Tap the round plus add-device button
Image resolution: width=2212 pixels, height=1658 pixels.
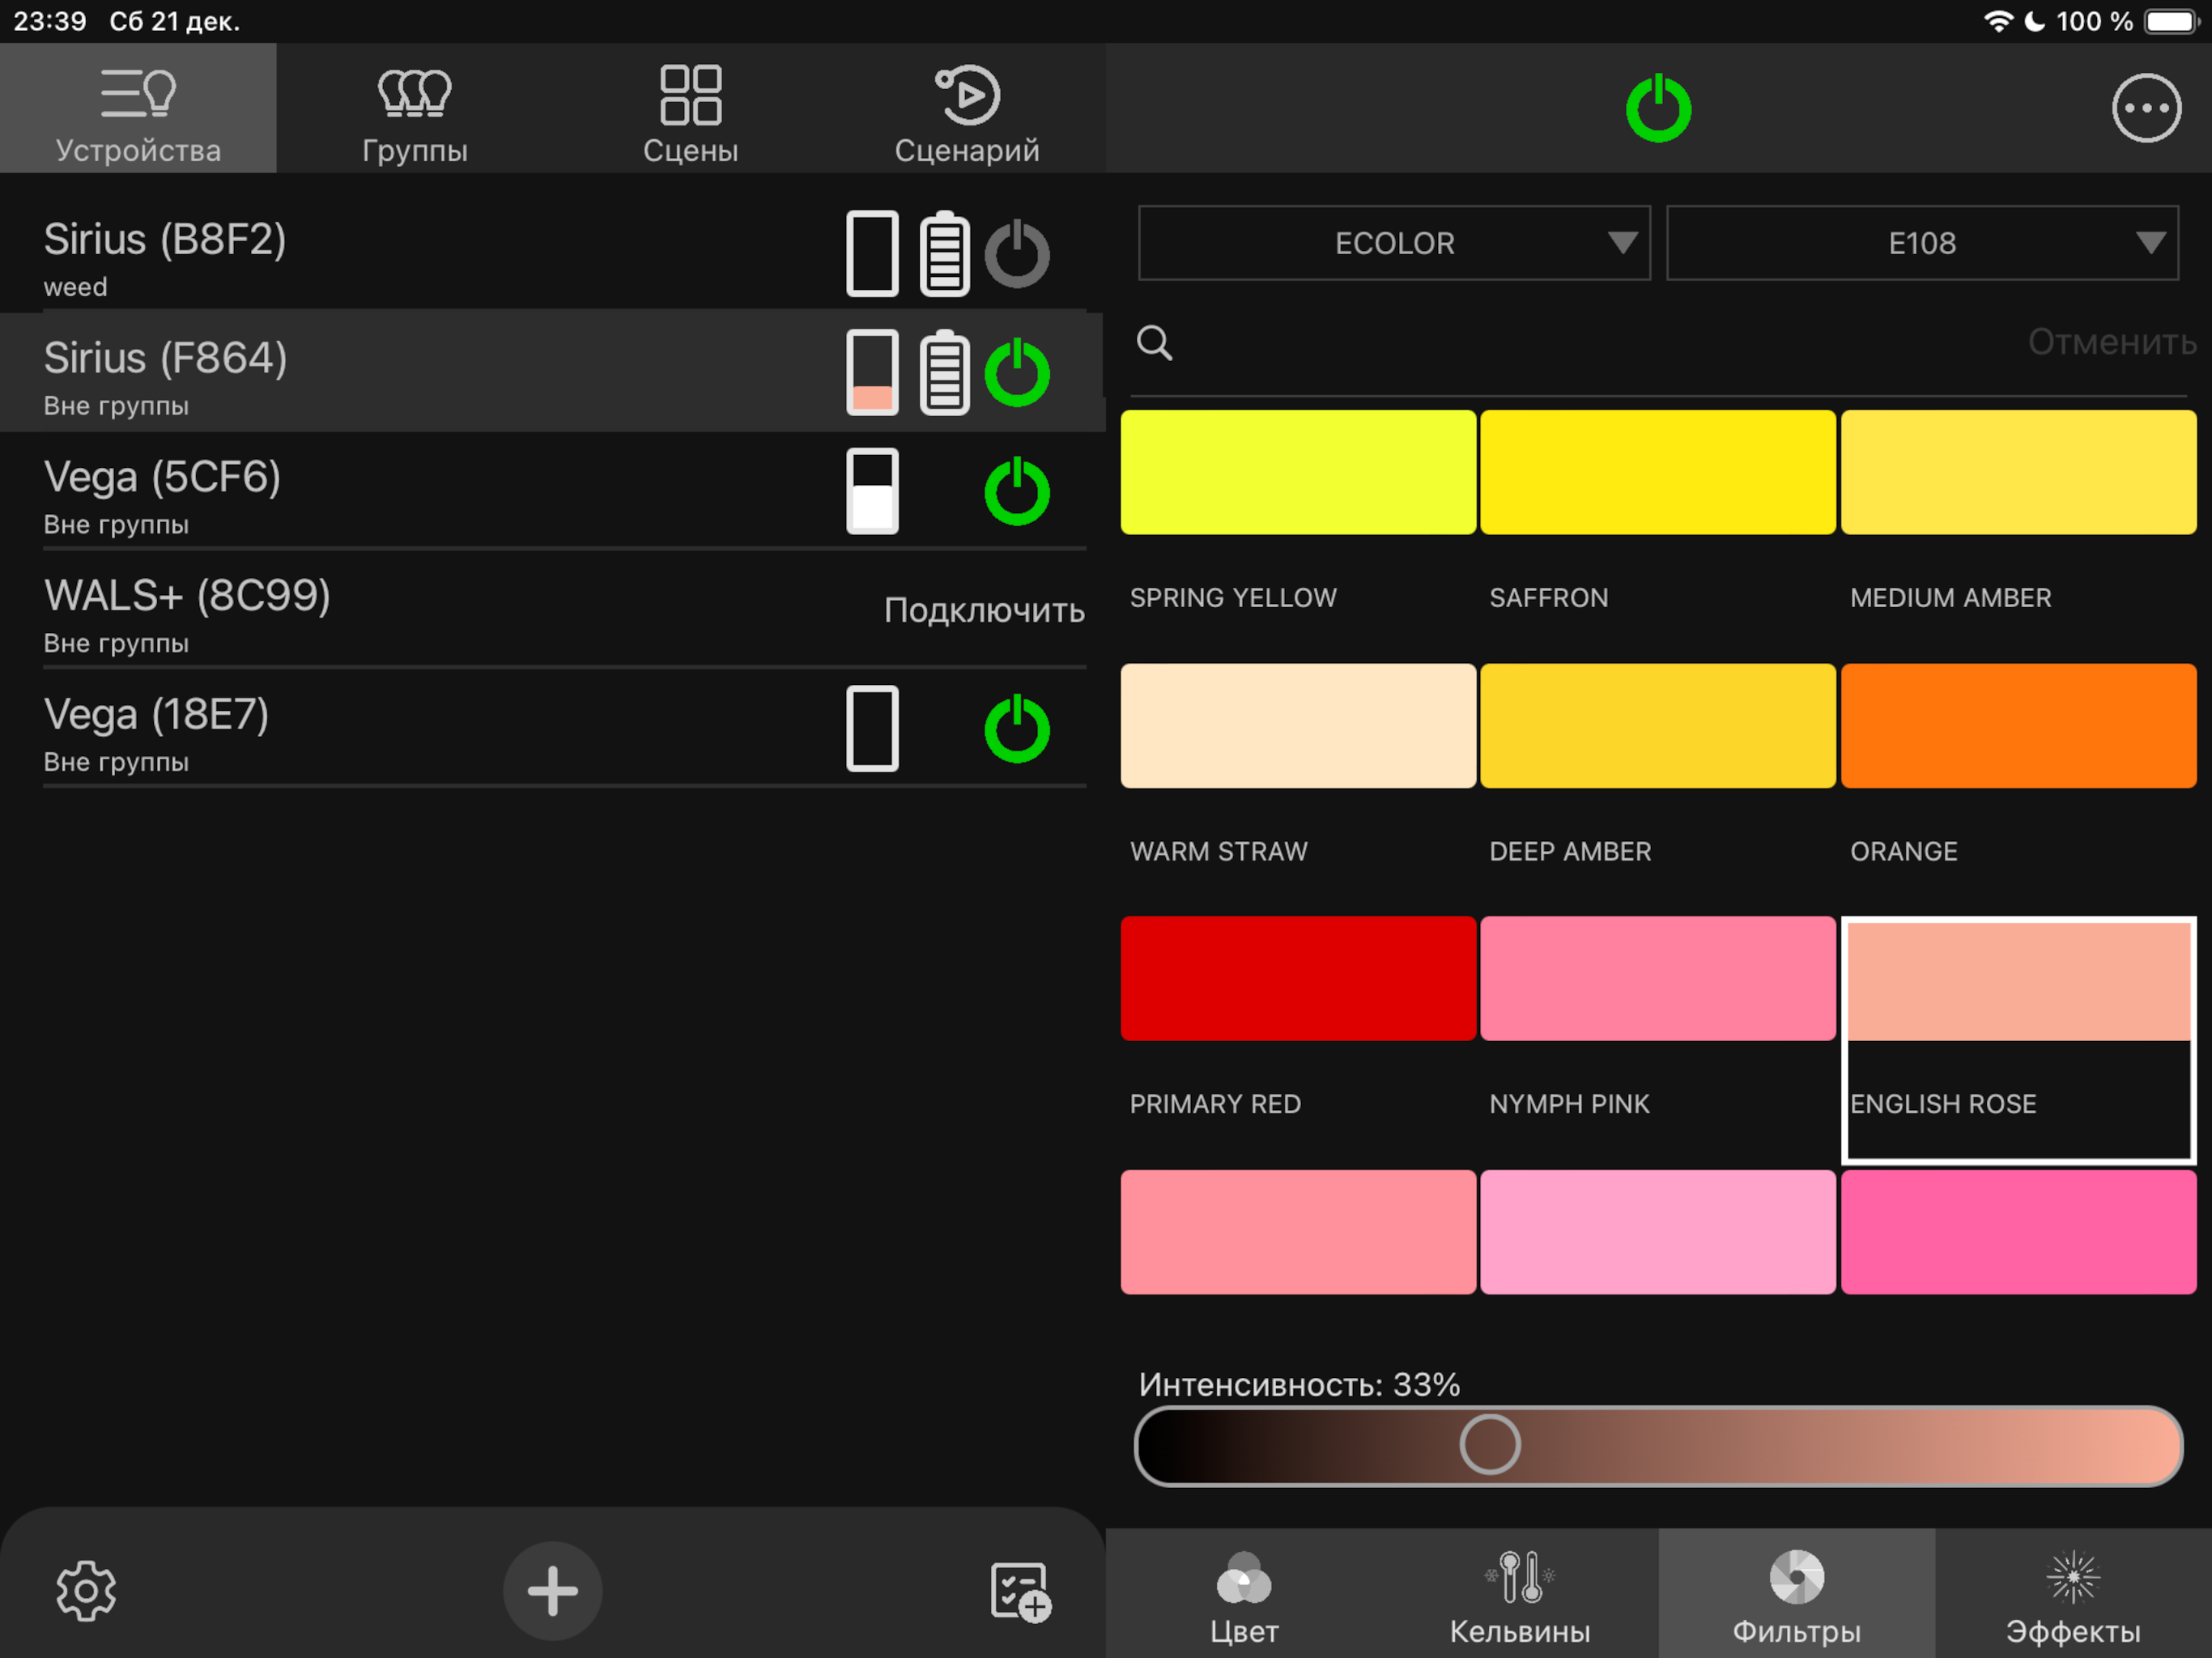click(x=552, y=1590)
